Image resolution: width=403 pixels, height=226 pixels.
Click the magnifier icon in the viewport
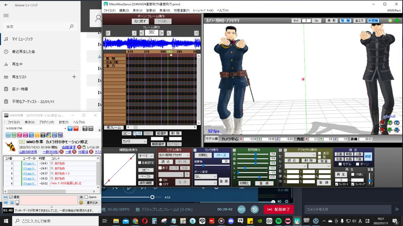point(390,21)
